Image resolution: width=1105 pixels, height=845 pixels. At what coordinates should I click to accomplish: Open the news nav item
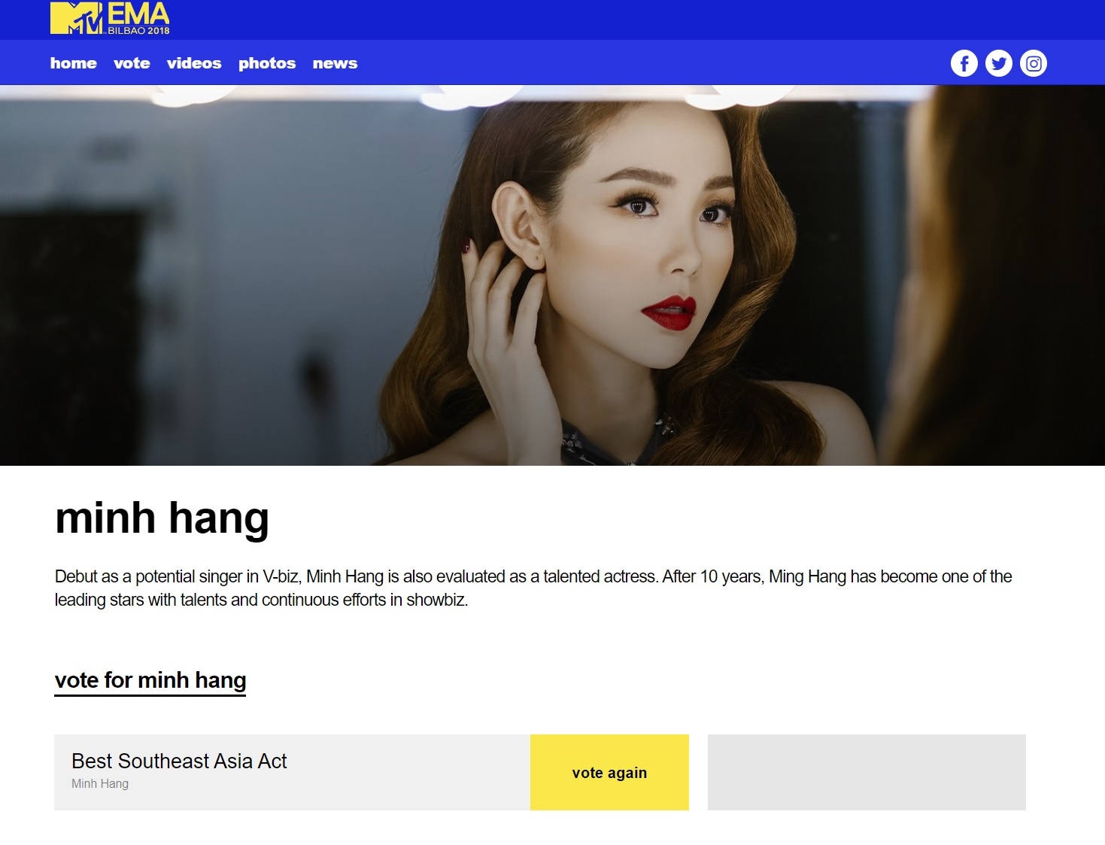tap(335, 64)
